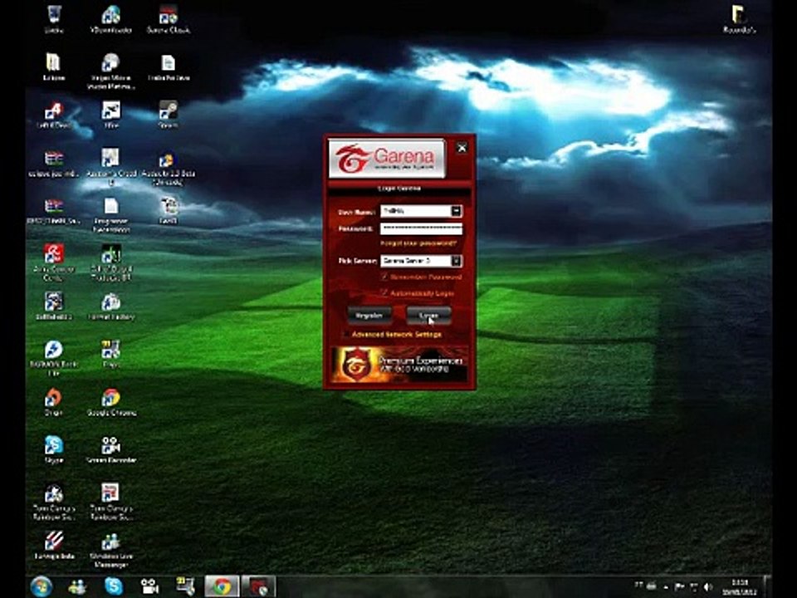Click the Premium Experiences Gold Membership banner

pos(399,364)
